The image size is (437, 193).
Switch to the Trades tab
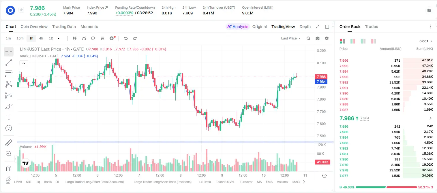pyautogui.click(x=371, y=27)
